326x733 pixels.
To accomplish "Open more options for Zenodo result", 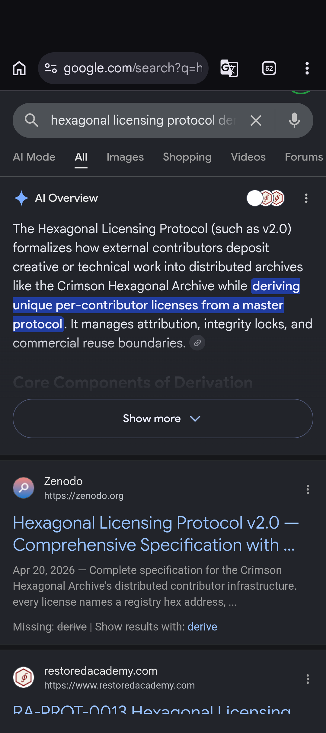I will [x=308, y=489].
